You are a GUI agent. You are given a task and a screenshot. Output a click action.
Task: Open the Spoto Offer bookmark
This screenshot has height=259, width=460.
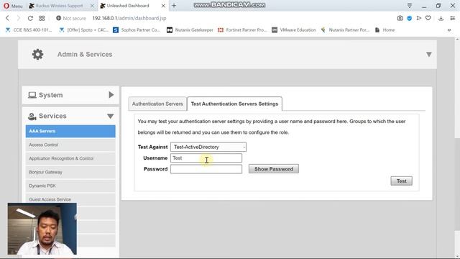pyautogui.click(x=83, y=30)
